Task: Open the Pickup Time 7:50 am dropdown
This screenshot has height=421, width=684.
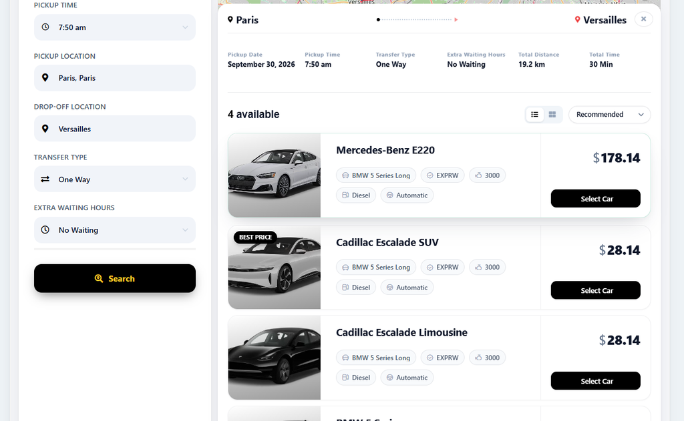Action: click(x=115, y=27)
